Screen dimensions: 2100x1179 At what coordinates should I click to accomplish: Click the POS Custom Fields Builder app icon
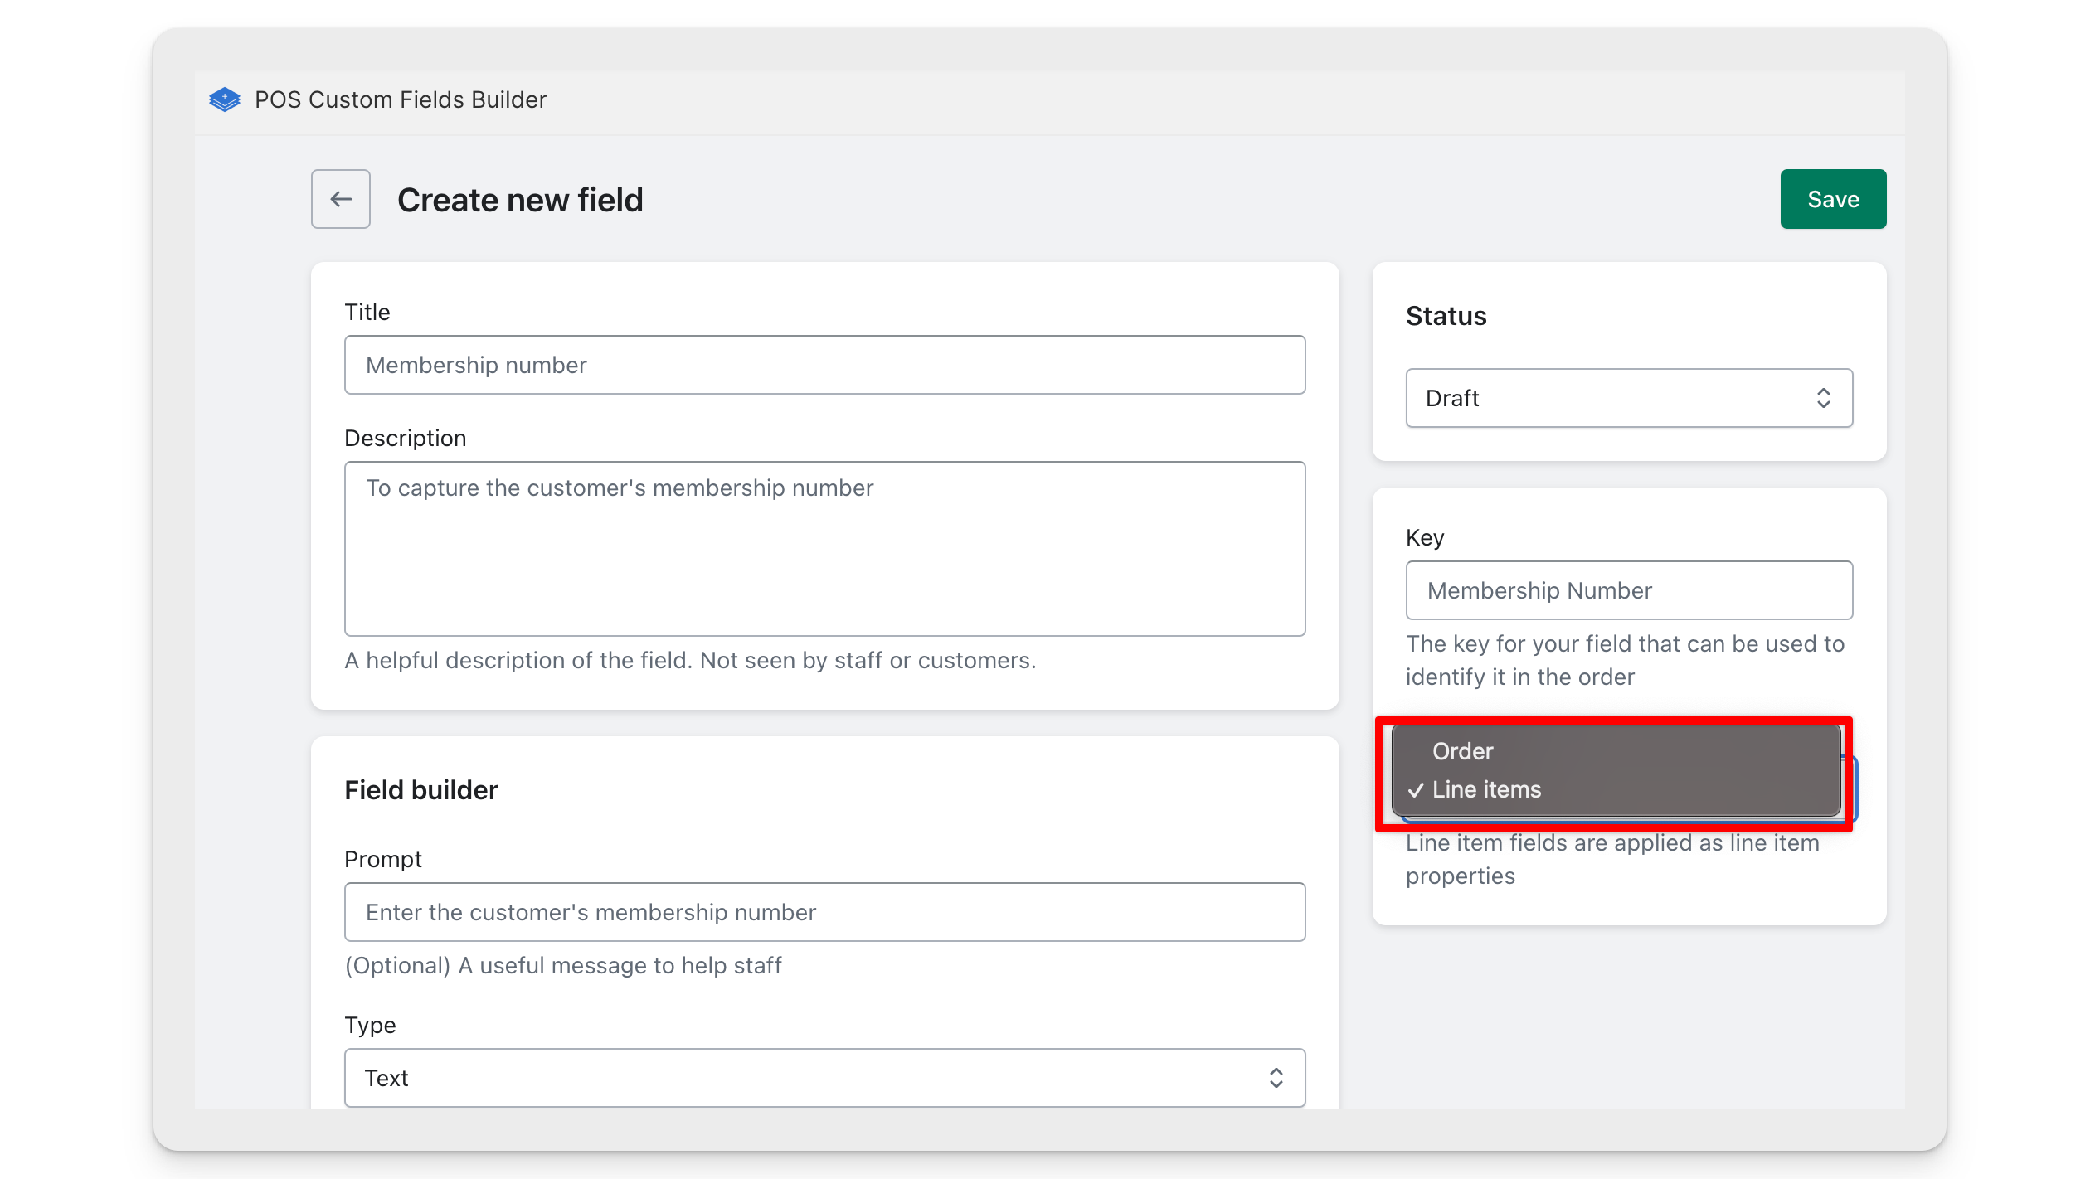point(223,99)
